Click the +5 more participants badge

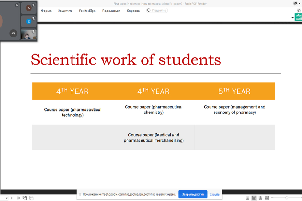(x=13, y=33)
